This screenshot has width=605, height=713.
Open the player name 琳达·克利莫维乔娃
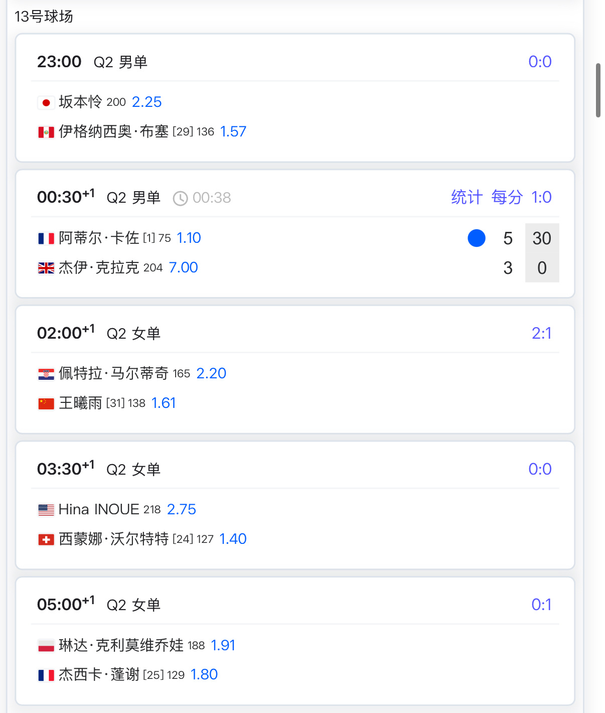coord(121,645)
